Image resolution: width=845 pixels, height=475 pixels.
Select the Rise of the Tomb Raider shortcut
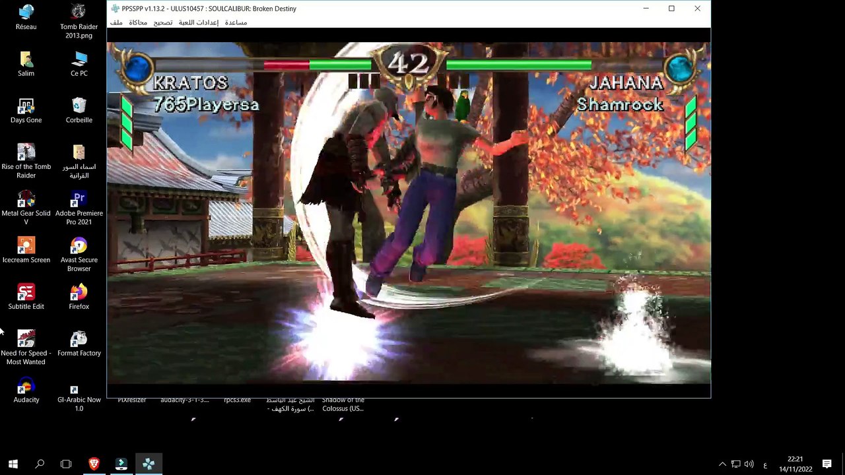coord(26,162)
